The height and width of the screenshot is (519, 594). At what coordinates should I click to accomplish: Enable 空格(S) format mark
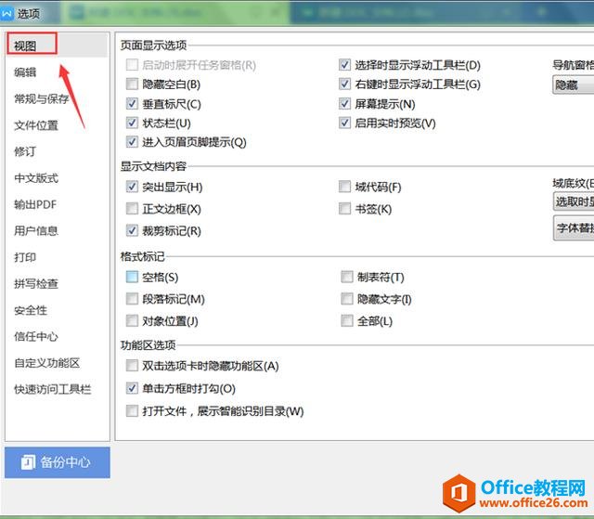click(x=132, y=277)
